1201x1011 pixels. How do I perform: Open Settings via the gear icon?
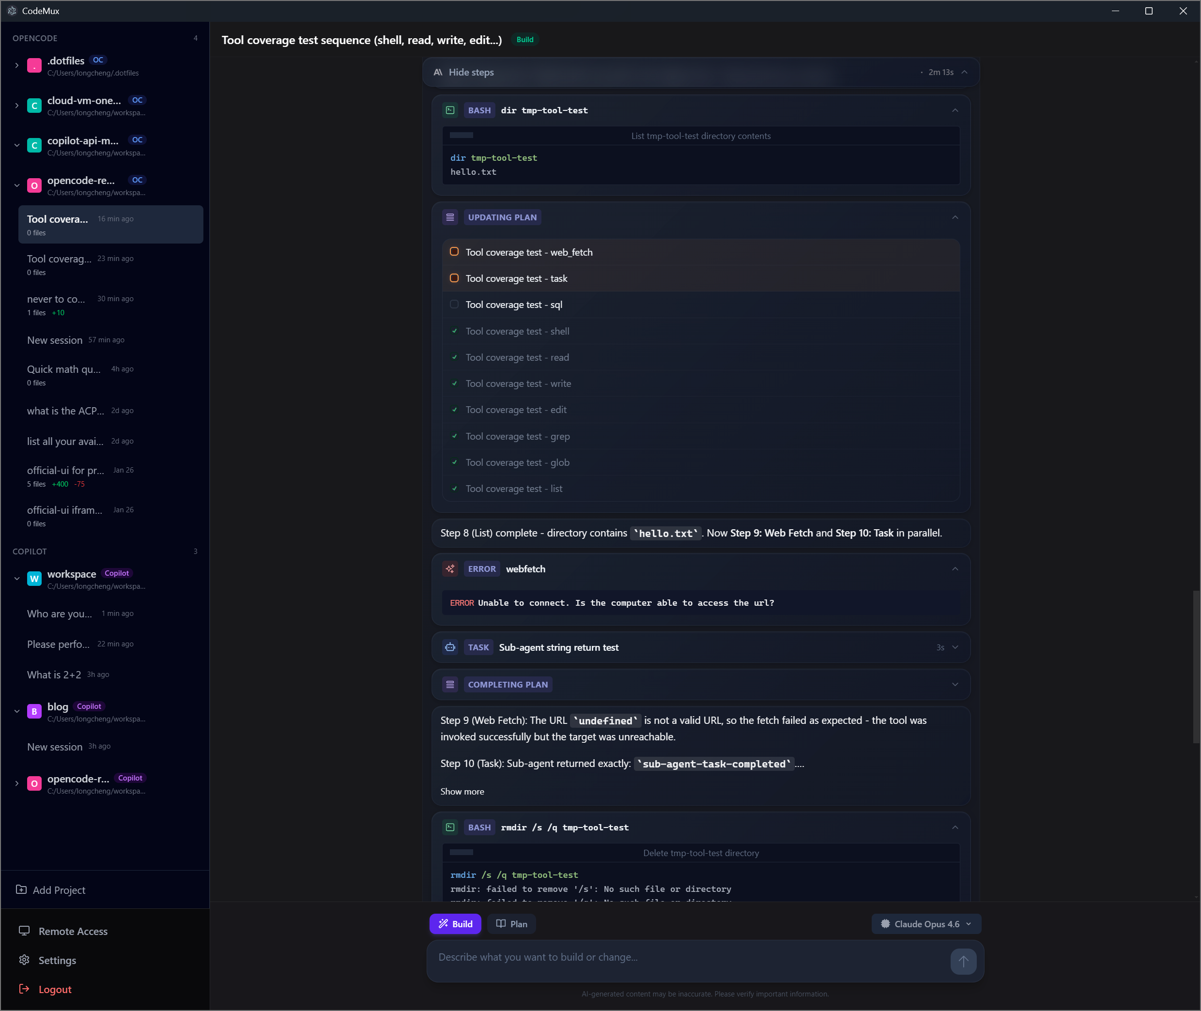coord(24,959)
